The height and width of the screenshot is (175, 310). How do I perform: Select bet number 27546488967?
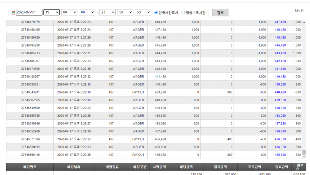[x=30, y=76]
